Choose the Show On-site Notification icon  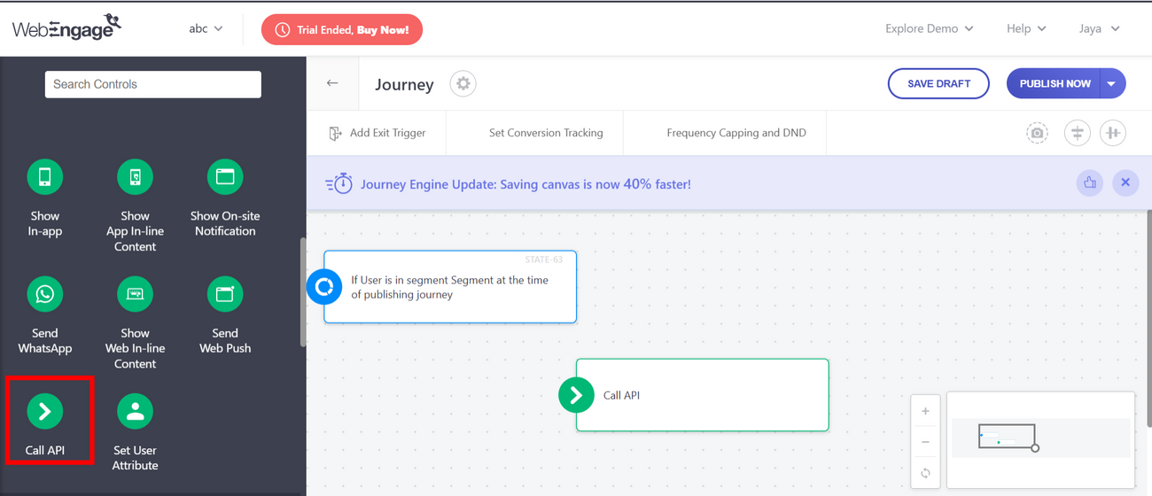[x=225, y=177]
